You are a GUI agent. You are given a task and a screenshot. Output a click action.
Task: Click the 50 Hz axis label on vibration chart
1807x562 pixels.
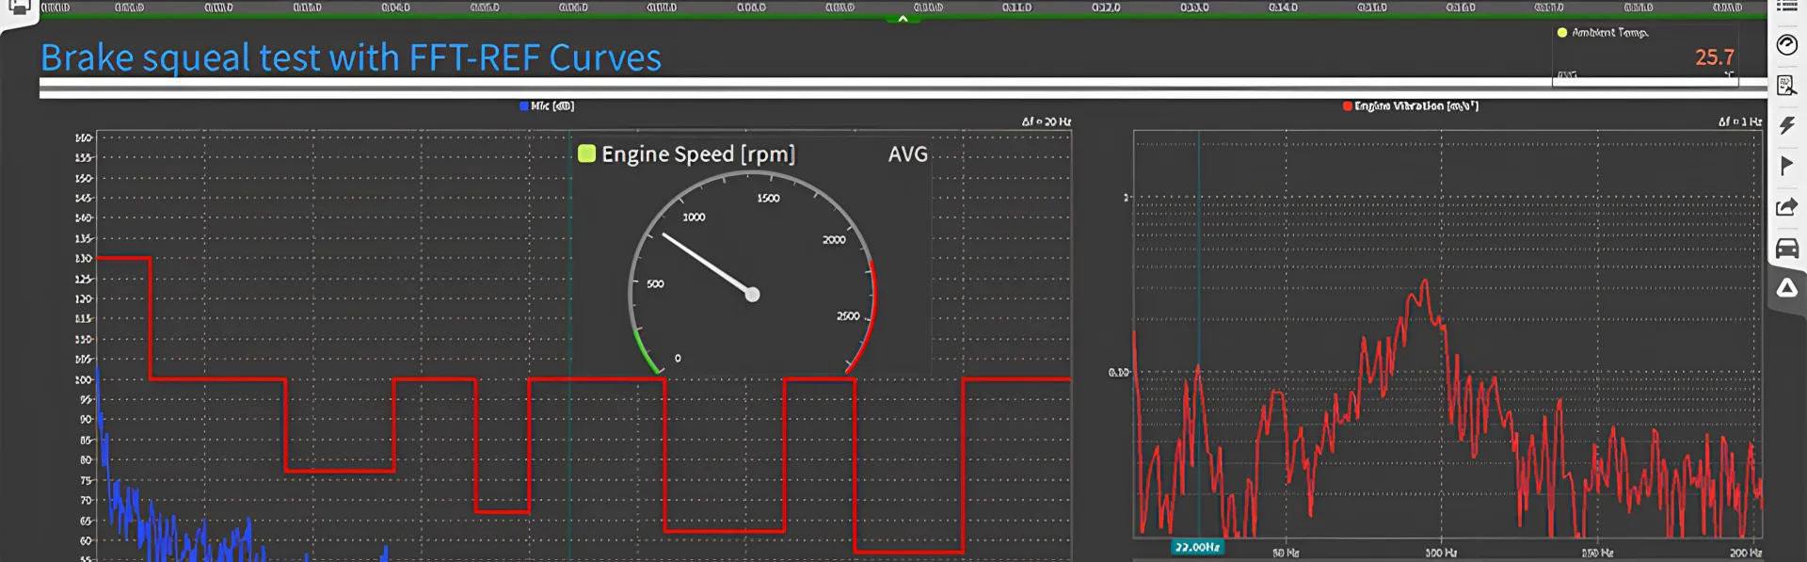[1286, 554]
